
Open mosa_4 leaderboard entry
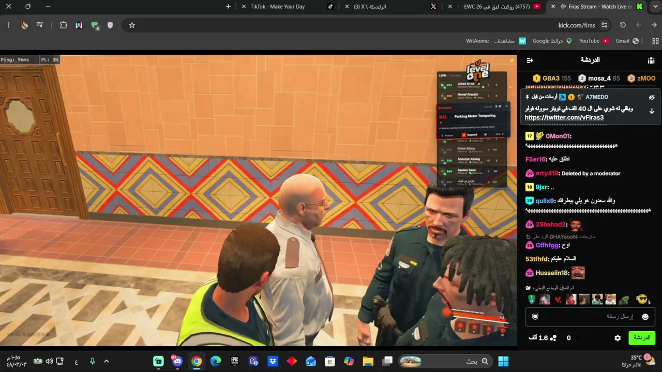(x=599, y=79)
